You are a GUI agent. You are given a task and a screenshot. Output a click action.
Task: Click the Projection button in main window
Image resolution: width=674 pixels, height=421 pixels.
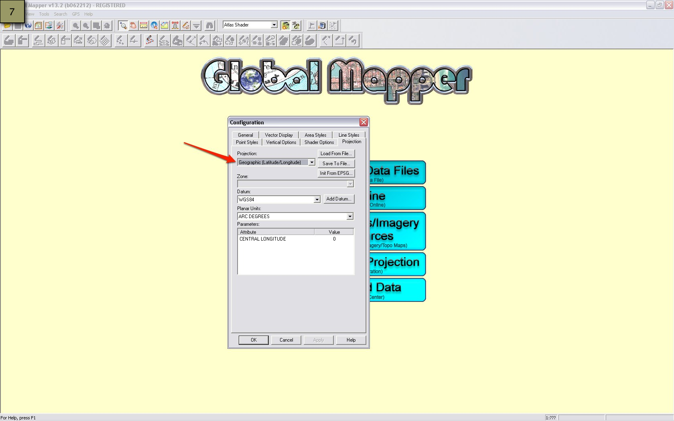[397, 264]
